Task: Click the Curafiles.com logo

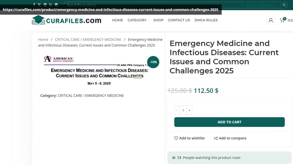Action: (67, 20)
